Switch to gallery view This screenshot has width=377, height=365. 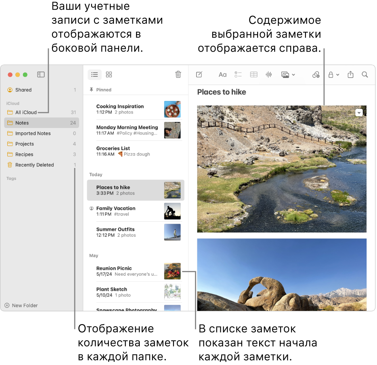[x=109, y=75]
